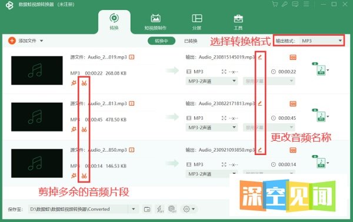Open effects star icon for Audio_2...813.mp3
Image resolution: width=353 pixels, height=222 pixels.
point(74,129)
